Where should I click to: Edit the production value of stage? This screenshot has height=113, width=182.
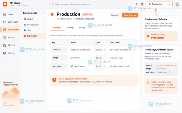pos(75,58)
